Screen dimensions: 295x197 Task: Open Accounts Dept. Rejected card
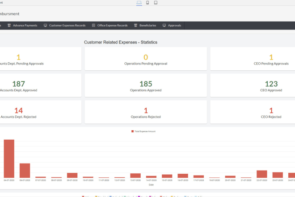(x=40, y=112)
